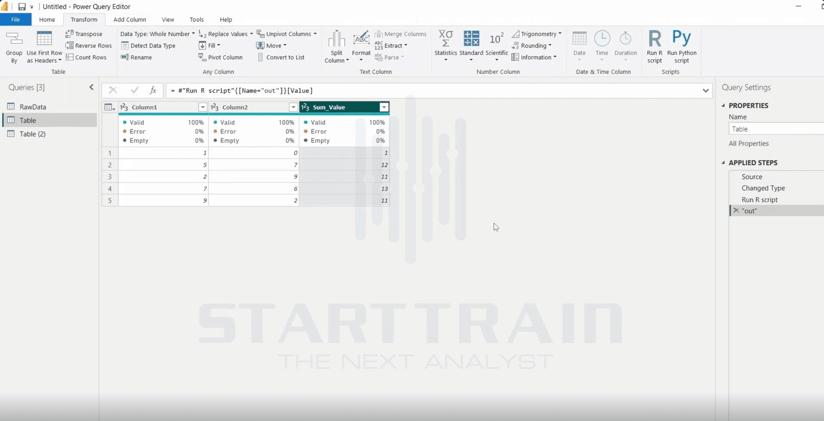Collapse the Applied Steps section
The width and height of the screenshot is (824, 421).
724,163
